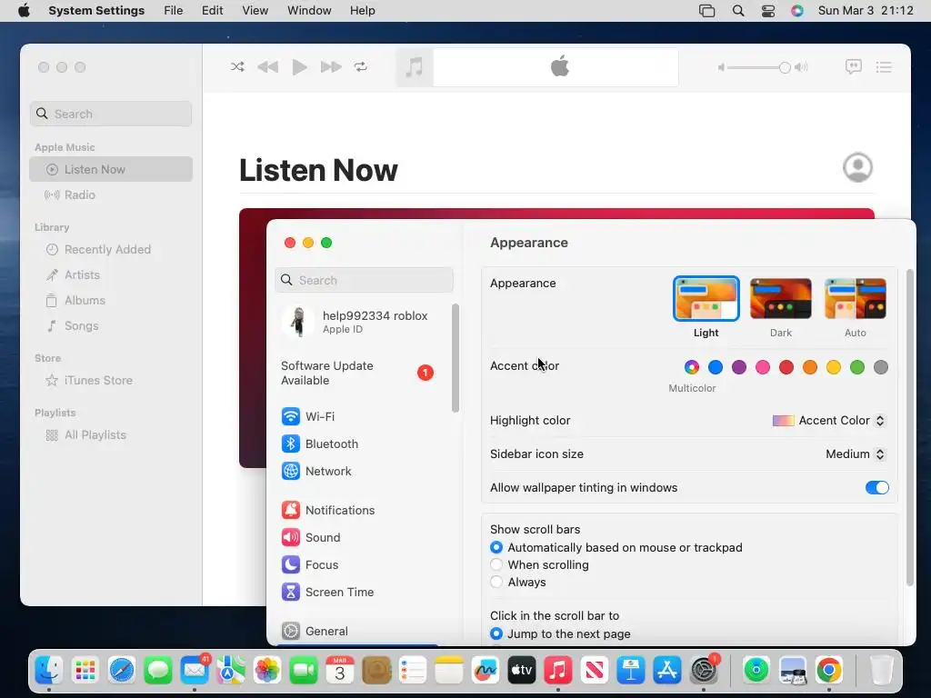Image resolution: width=931 pixels, height=698 pixels.
Task: Select Listen Now in Music sidebar
Action: point(111,169)
